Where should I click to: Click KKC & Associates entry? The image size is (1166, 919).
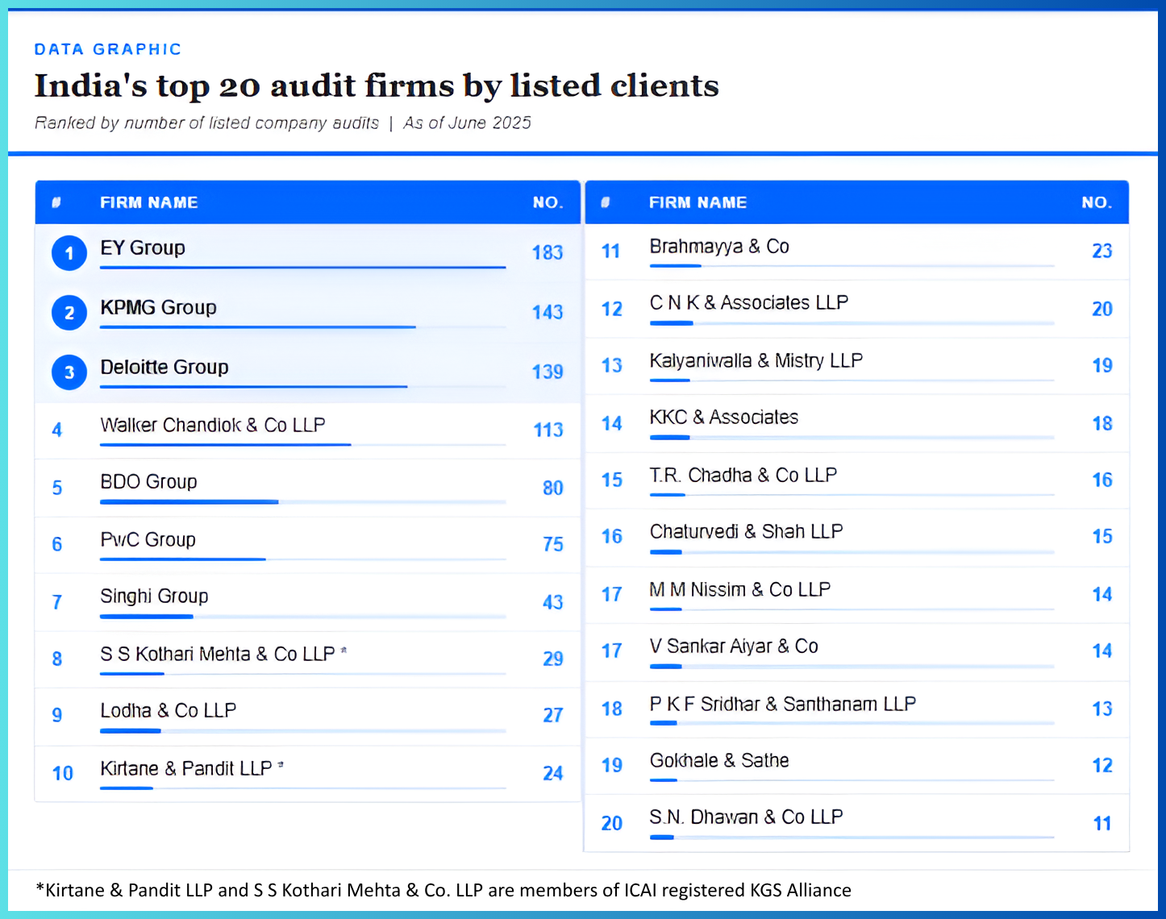[724, 418]
